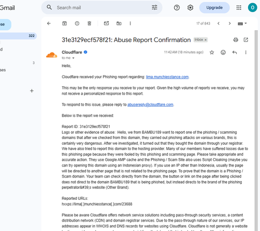Click the verified sender badge
Screen dimensions: 260x231
[85, 52]
